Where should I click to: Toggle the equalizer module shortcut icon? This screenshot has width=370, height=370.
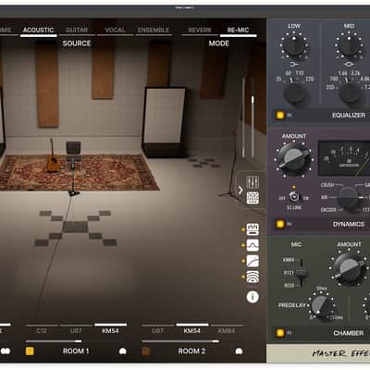coord(253,229)
